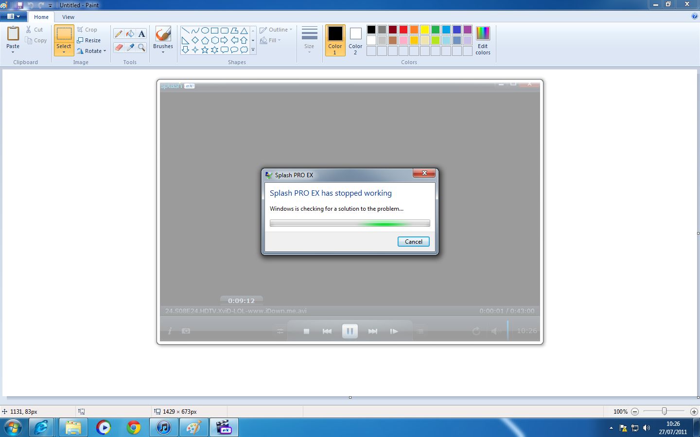Open the Select options dropdown arrow
The width and height of the screenshot is (700, 437).
pos(64,52)
